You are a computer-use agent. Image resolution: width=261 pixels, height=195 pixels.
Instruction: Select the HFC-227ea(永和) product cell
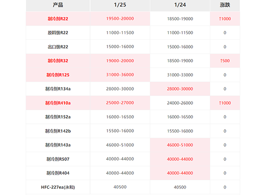[x=58, y=187]
